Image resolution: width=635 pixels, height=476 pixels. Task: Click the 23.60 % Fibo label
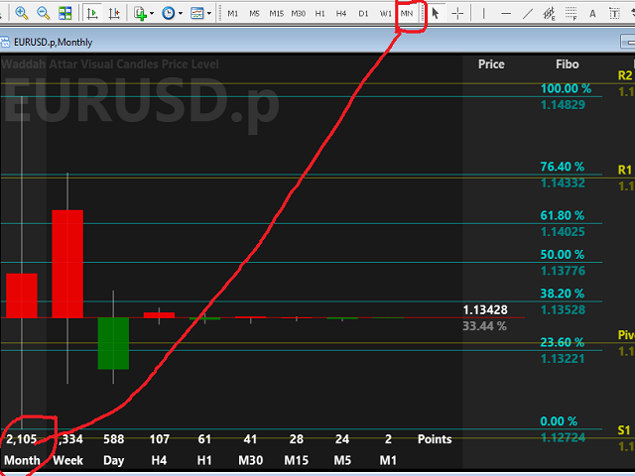click(x=563, y=342)
